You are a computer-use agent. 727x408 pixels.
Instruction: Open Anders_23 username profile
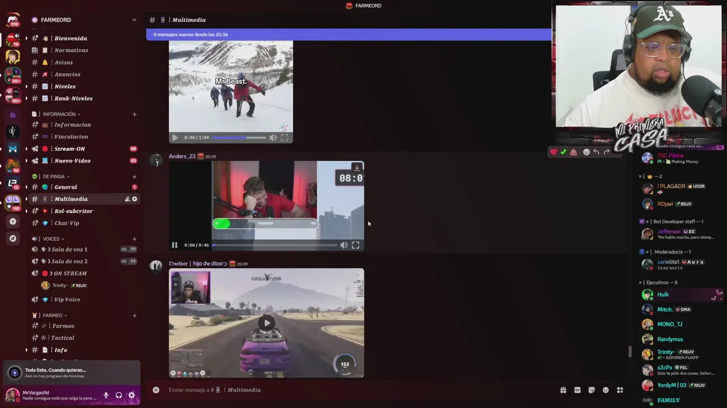(x=182, y=156)
